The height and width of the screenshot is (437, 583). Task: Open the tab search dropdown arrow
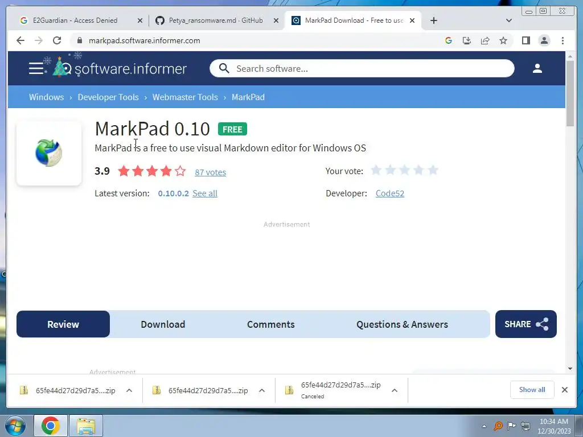point(509,20)
